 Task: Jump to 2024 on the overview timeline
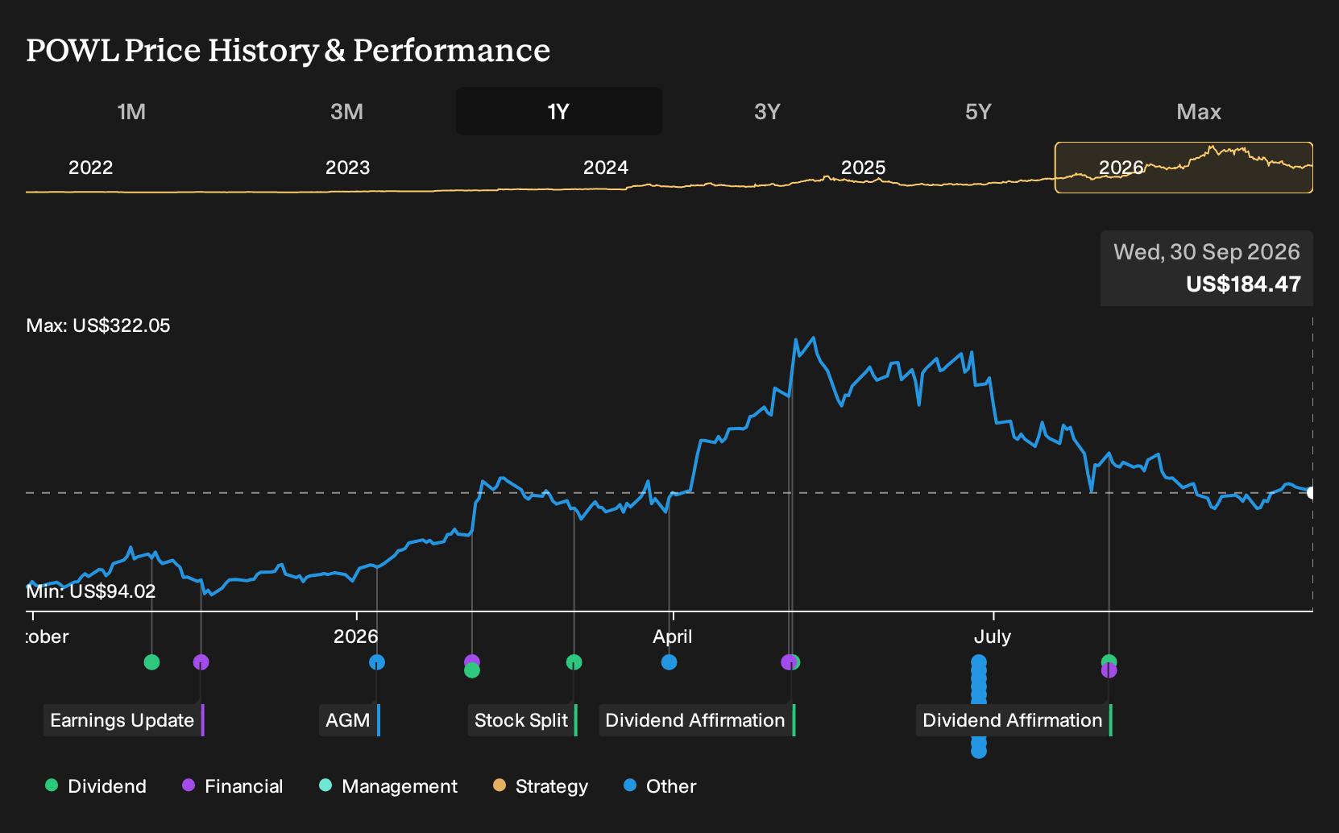(605, 168)
